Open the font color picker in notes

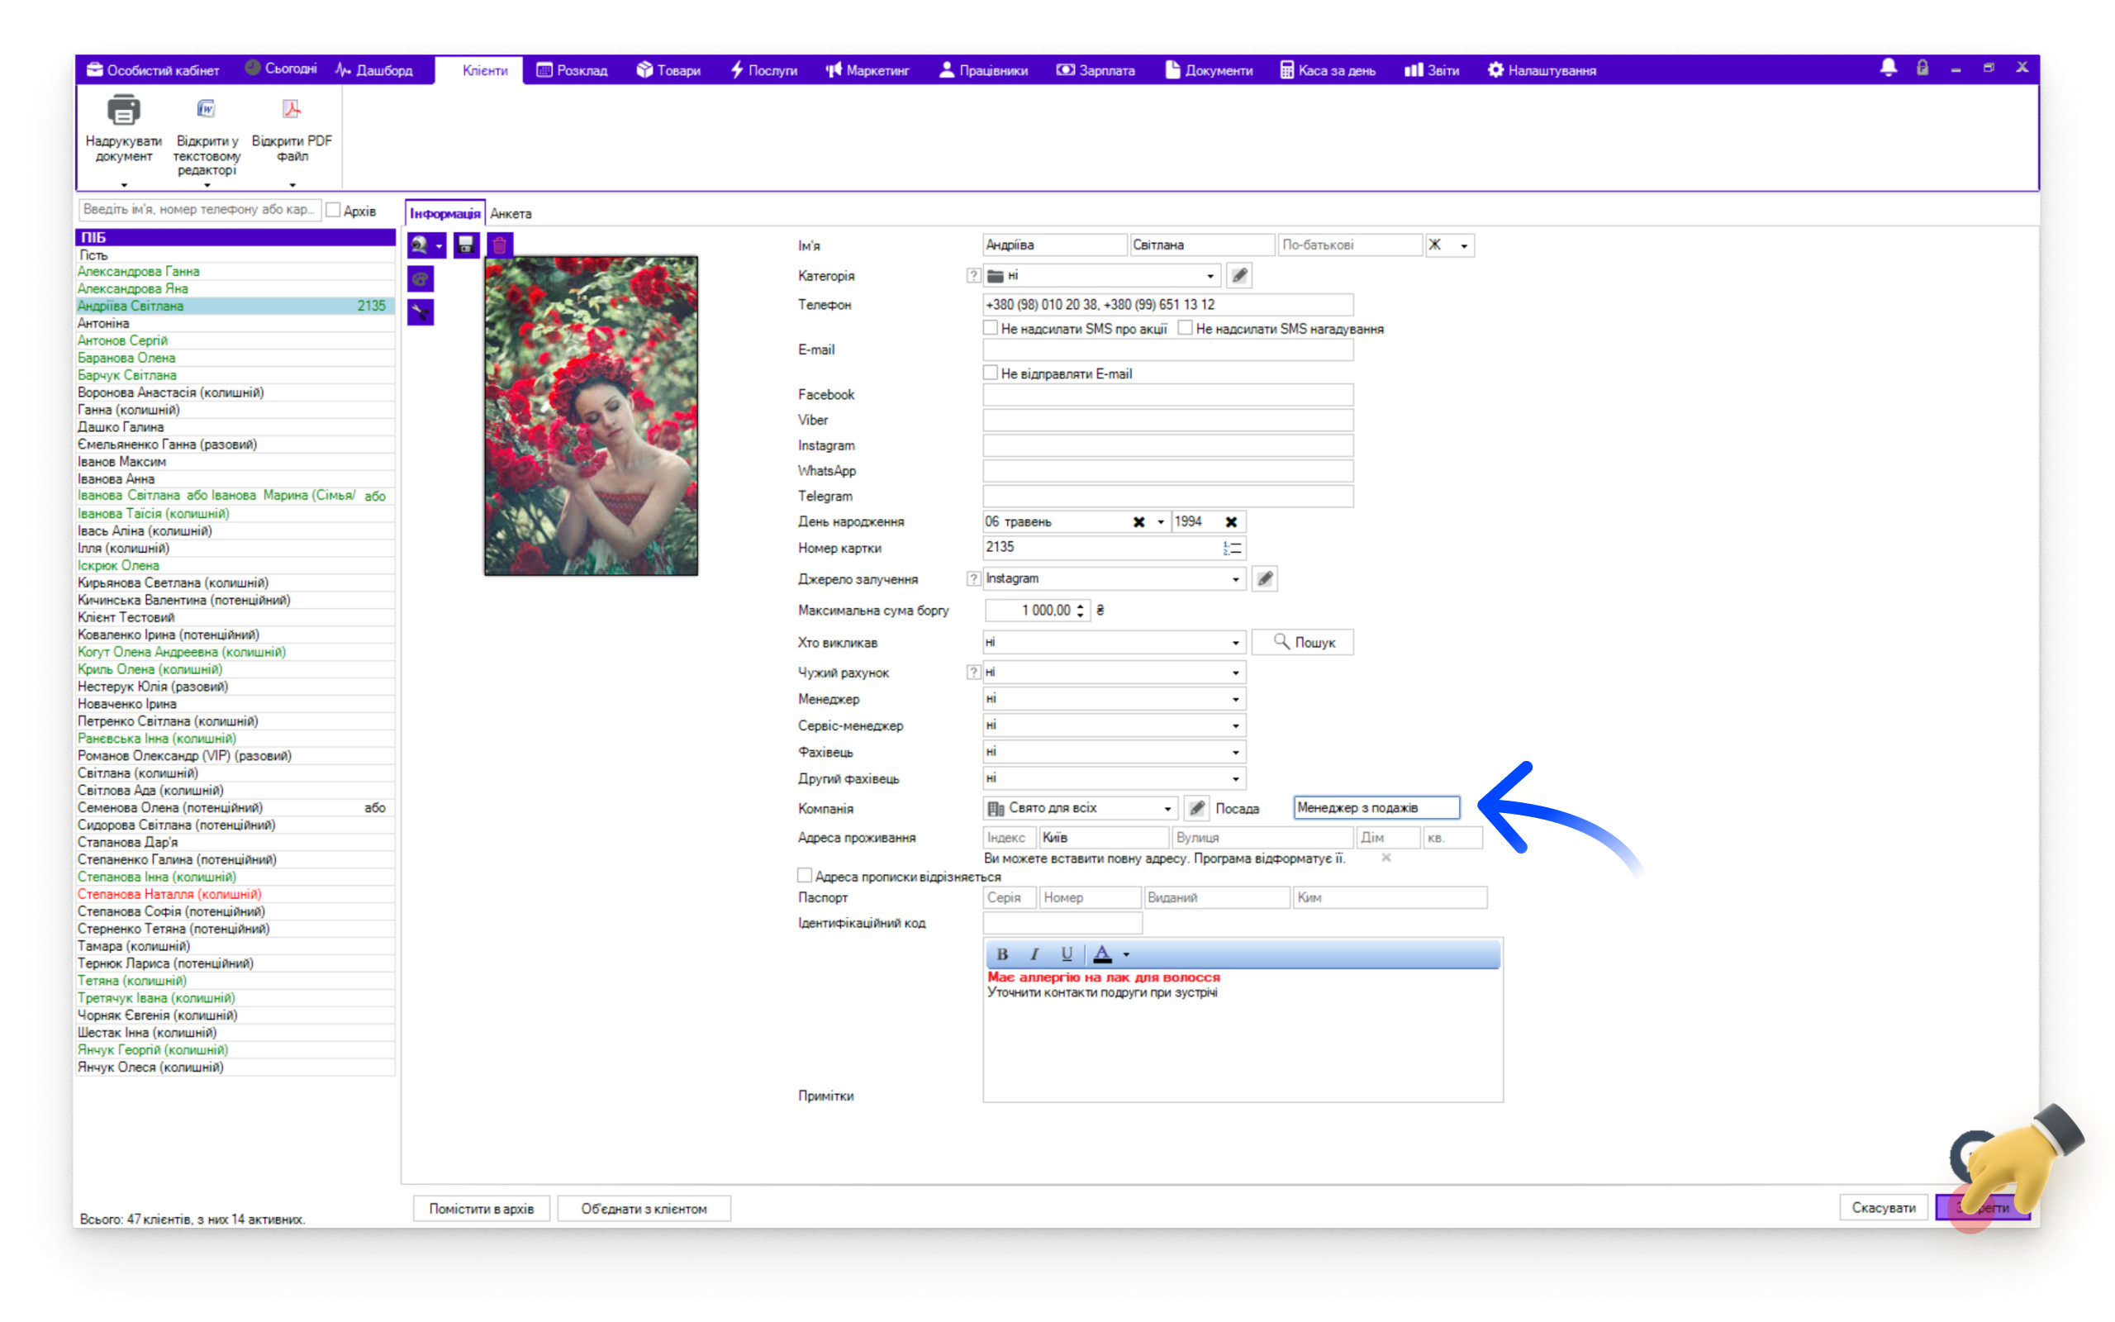coord(1102,953)
